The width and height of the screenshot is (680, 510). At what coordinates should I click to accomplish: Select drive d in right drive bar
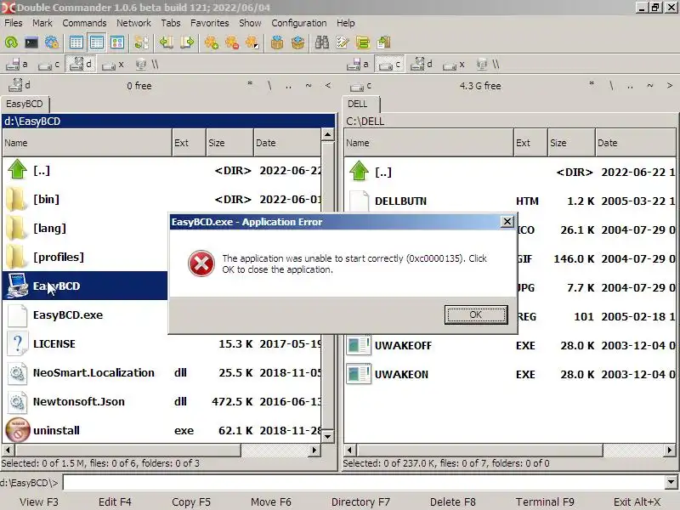[x=422, y=65]
